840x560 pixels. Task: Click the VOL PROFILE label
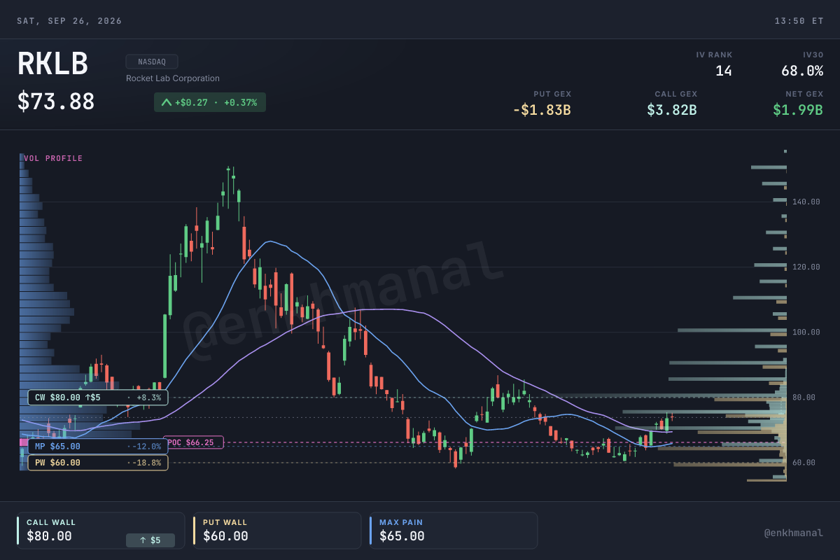[53, 158]
